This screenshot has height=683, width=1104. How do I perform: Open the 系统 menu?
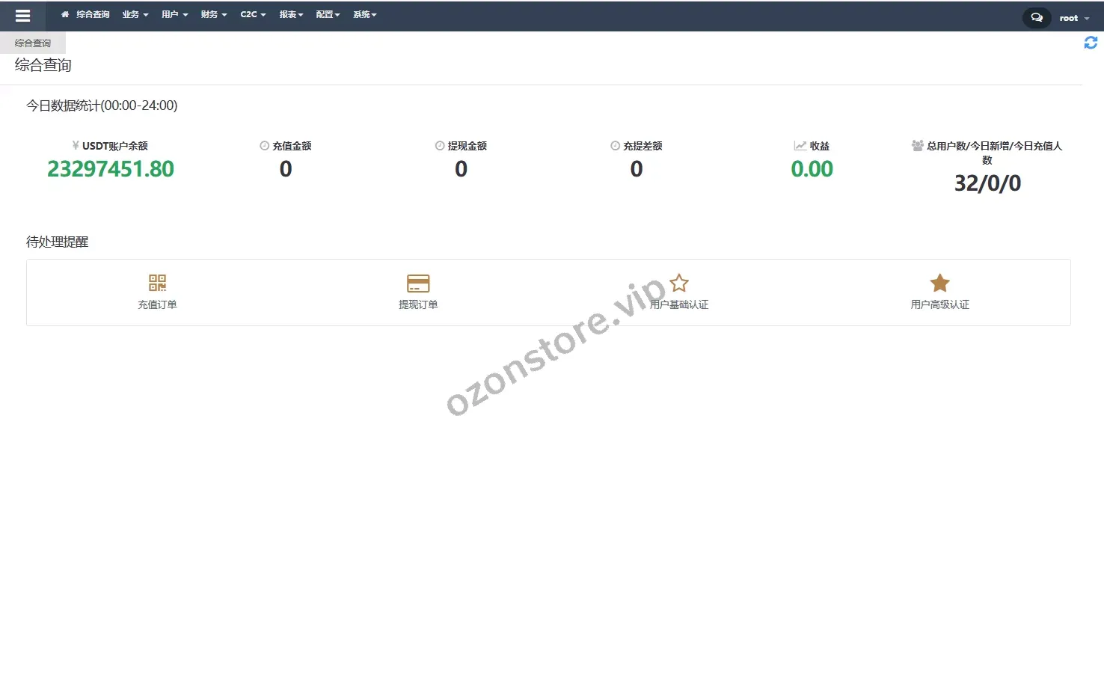(x=365, y=14)
